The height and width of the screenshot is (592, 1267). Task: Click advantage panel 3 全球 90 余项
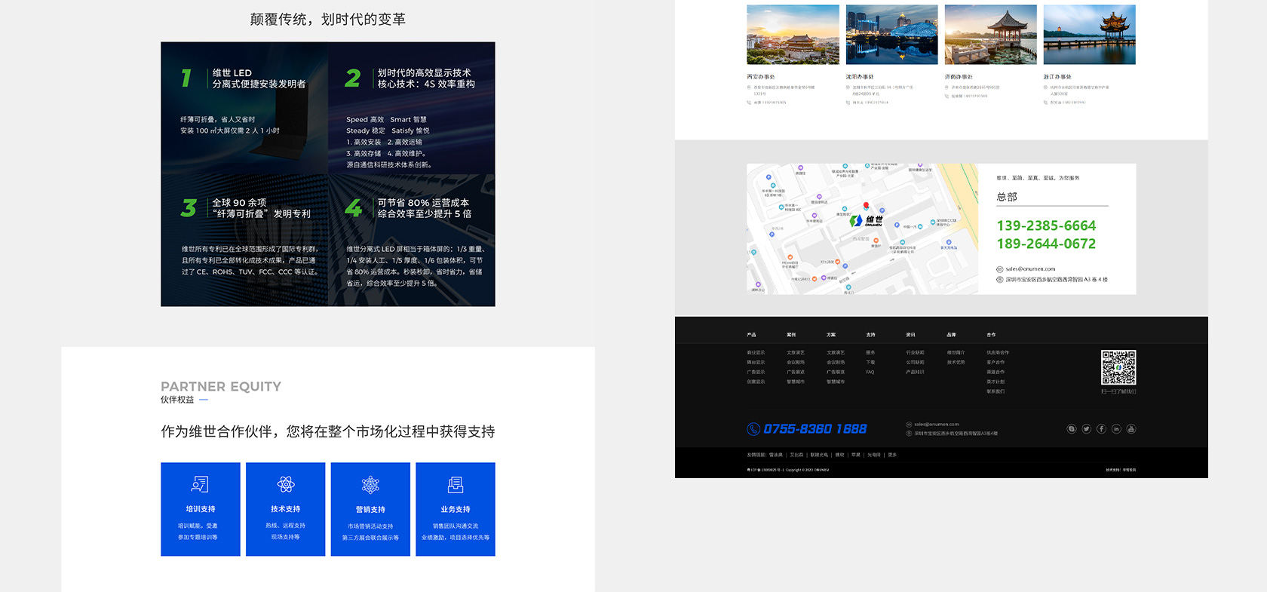pos(244,241)
